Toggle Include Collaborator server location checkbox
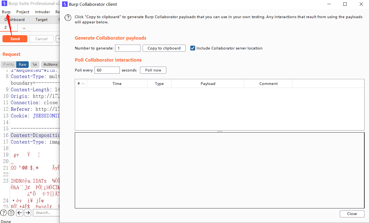This screenshot has width=369, height=223. pos(193,48)
